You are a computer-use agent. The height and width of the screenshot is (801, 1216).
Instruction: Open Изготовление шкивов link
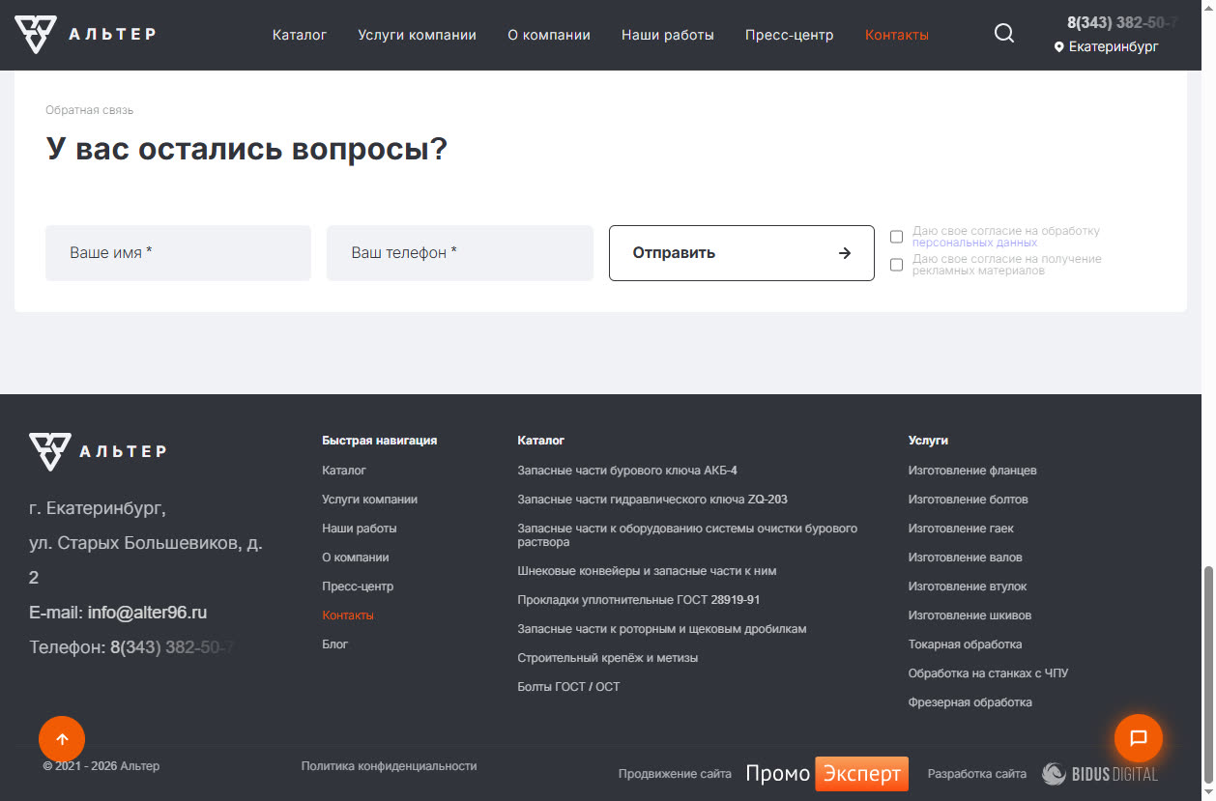[x=970, y=615]
